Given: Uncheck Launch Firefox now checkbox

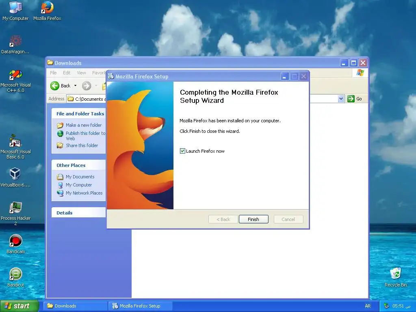Looking at the screenshot, I should 182,151.
